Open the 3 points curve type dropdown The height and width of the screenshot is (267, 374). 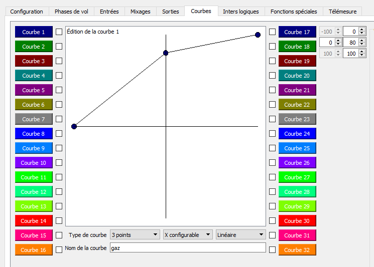(x=135, y=234)
